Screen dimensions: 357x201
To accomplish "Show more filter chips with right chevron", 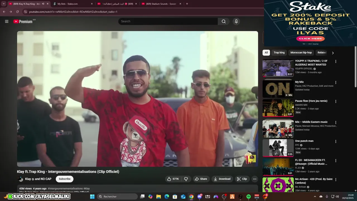I will (x=333, y=53).
